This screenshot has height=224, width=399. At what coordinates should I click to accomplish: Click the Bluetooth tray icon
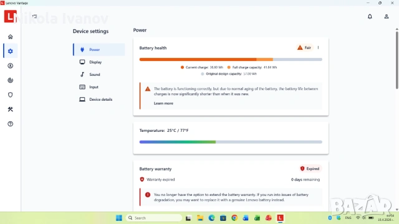click(330, 218)
